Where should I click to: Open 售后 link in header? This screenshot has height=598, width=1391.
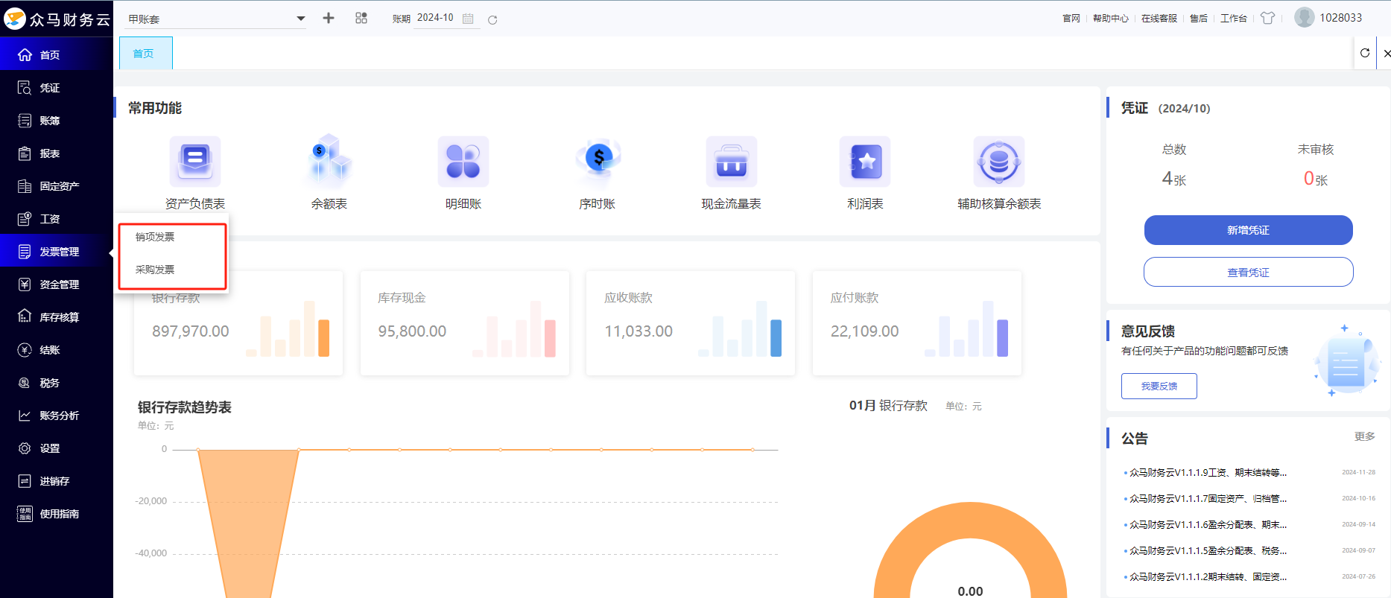pyautogui.click(x=1198, y=19)
